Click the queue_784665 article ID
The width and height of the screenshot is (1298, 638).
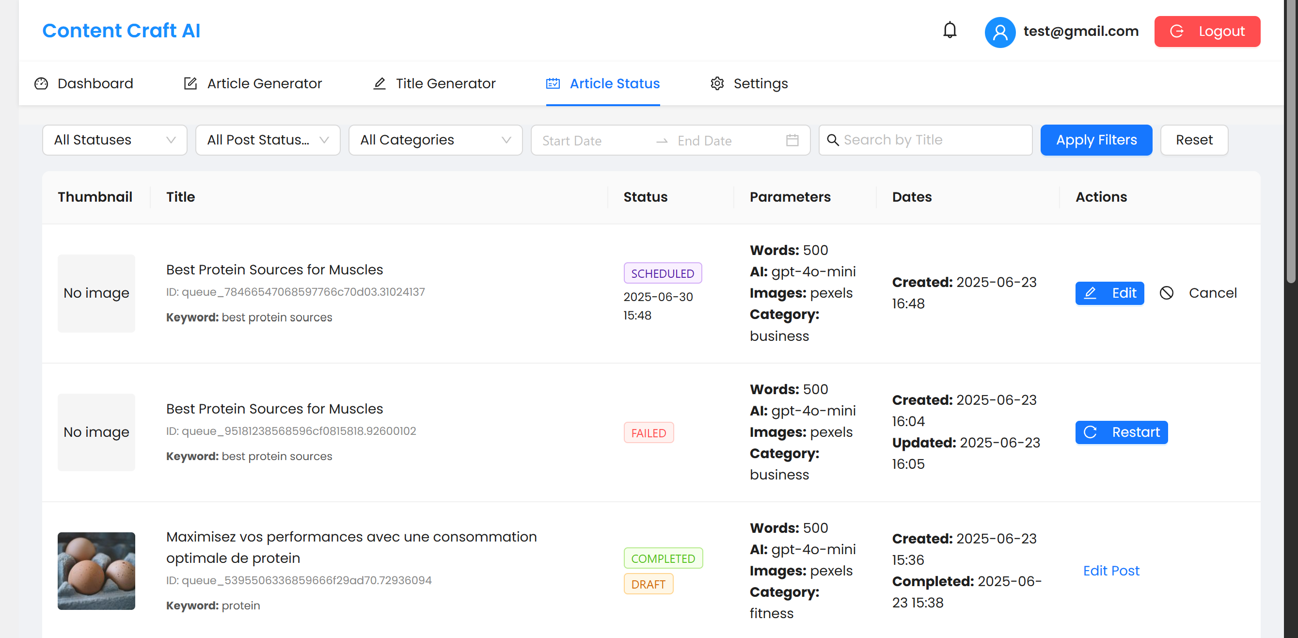click(295, 292)
